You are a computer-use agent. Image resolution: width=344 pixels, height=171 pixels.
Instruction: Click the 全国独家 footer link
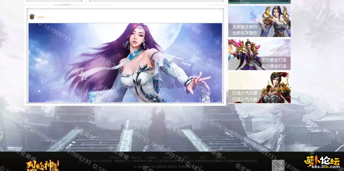tap(152, 158)
